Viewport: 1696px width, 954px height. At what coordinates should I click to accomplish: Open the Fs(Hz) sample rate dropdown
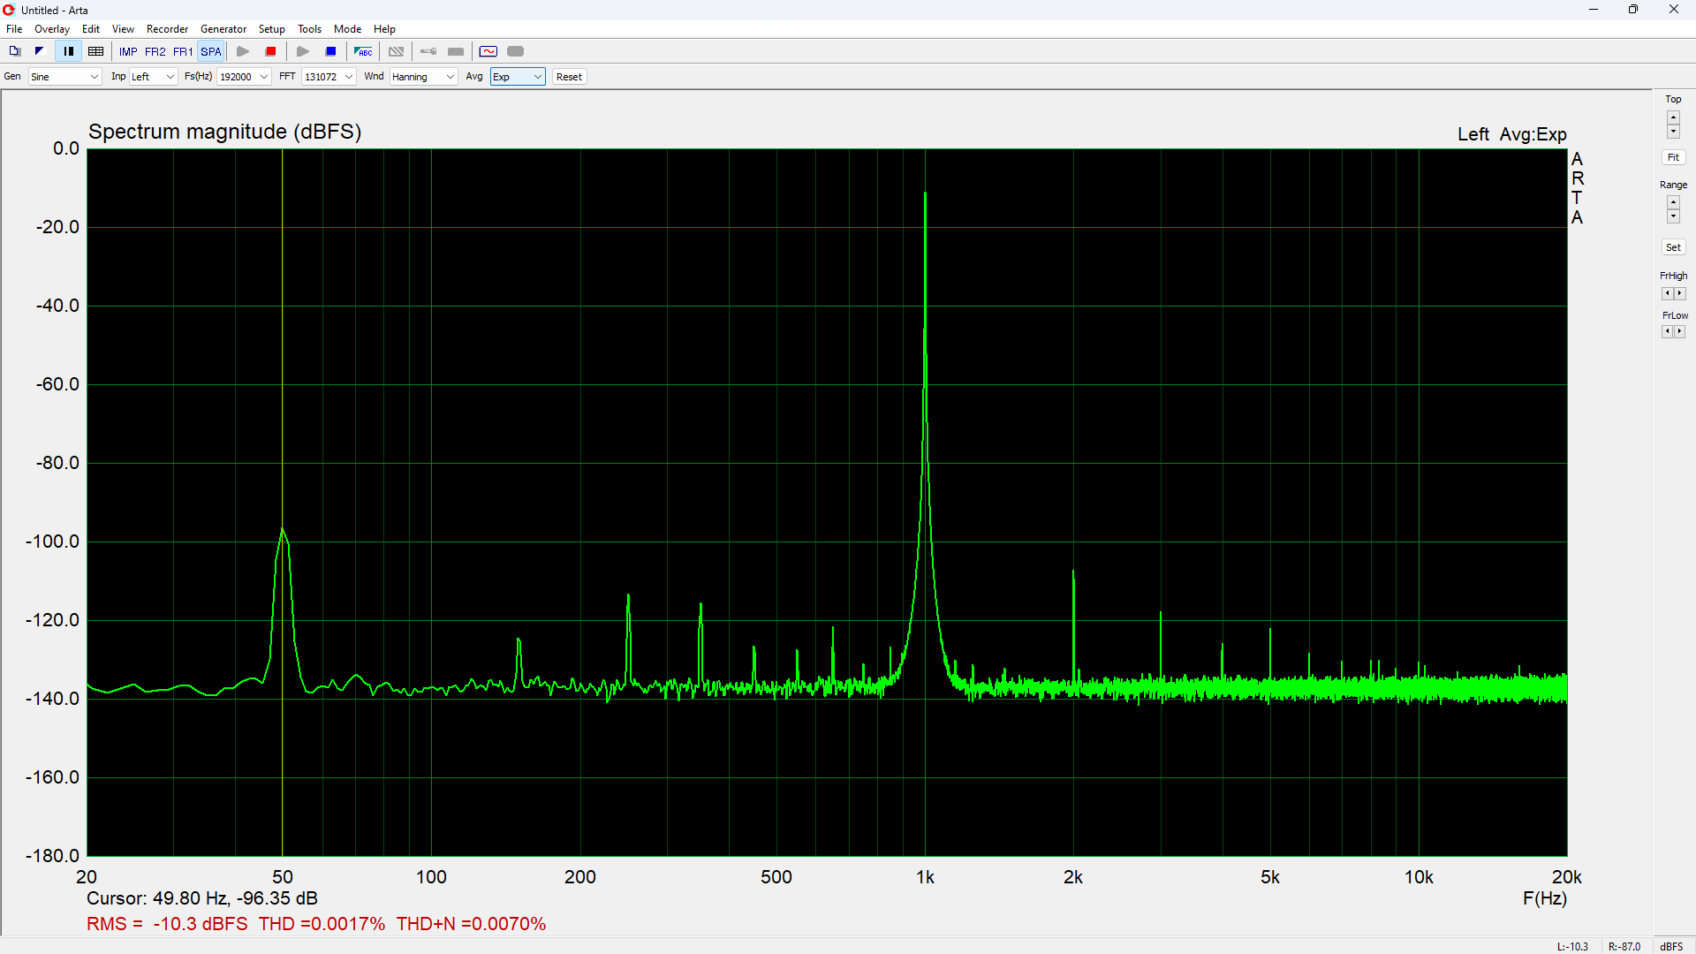244,77
